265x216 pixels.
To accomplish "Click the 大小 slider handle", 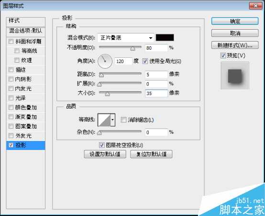I will point(107,94).
